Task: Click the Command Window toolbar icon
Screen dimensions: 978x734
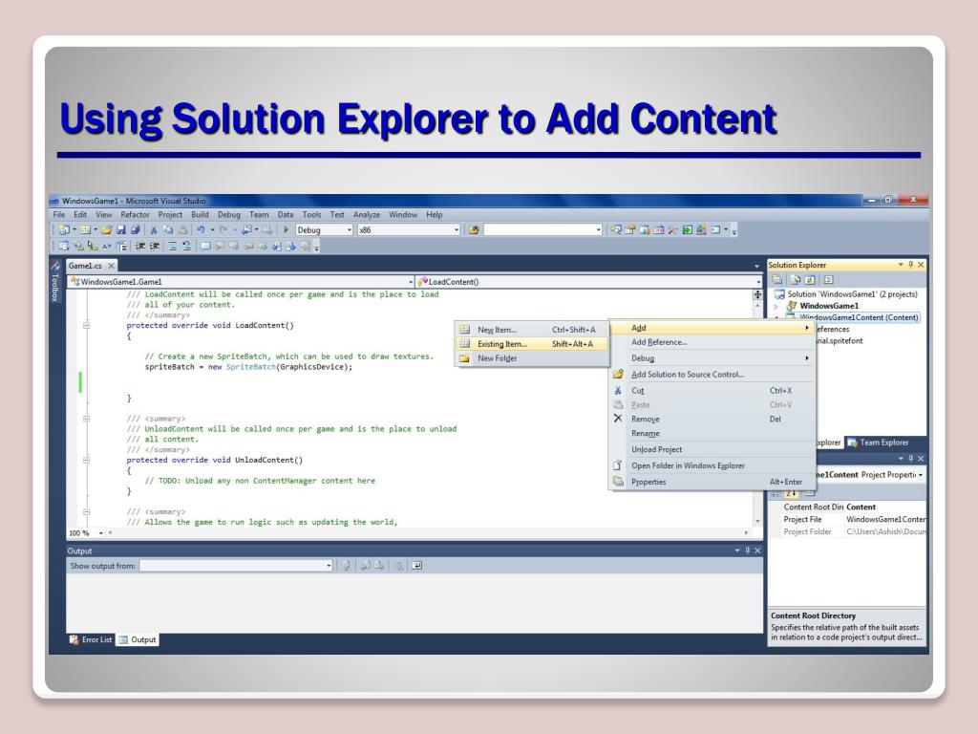Action: pos(715,229)
